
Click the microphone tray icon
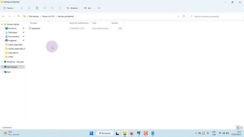[208, 133]
